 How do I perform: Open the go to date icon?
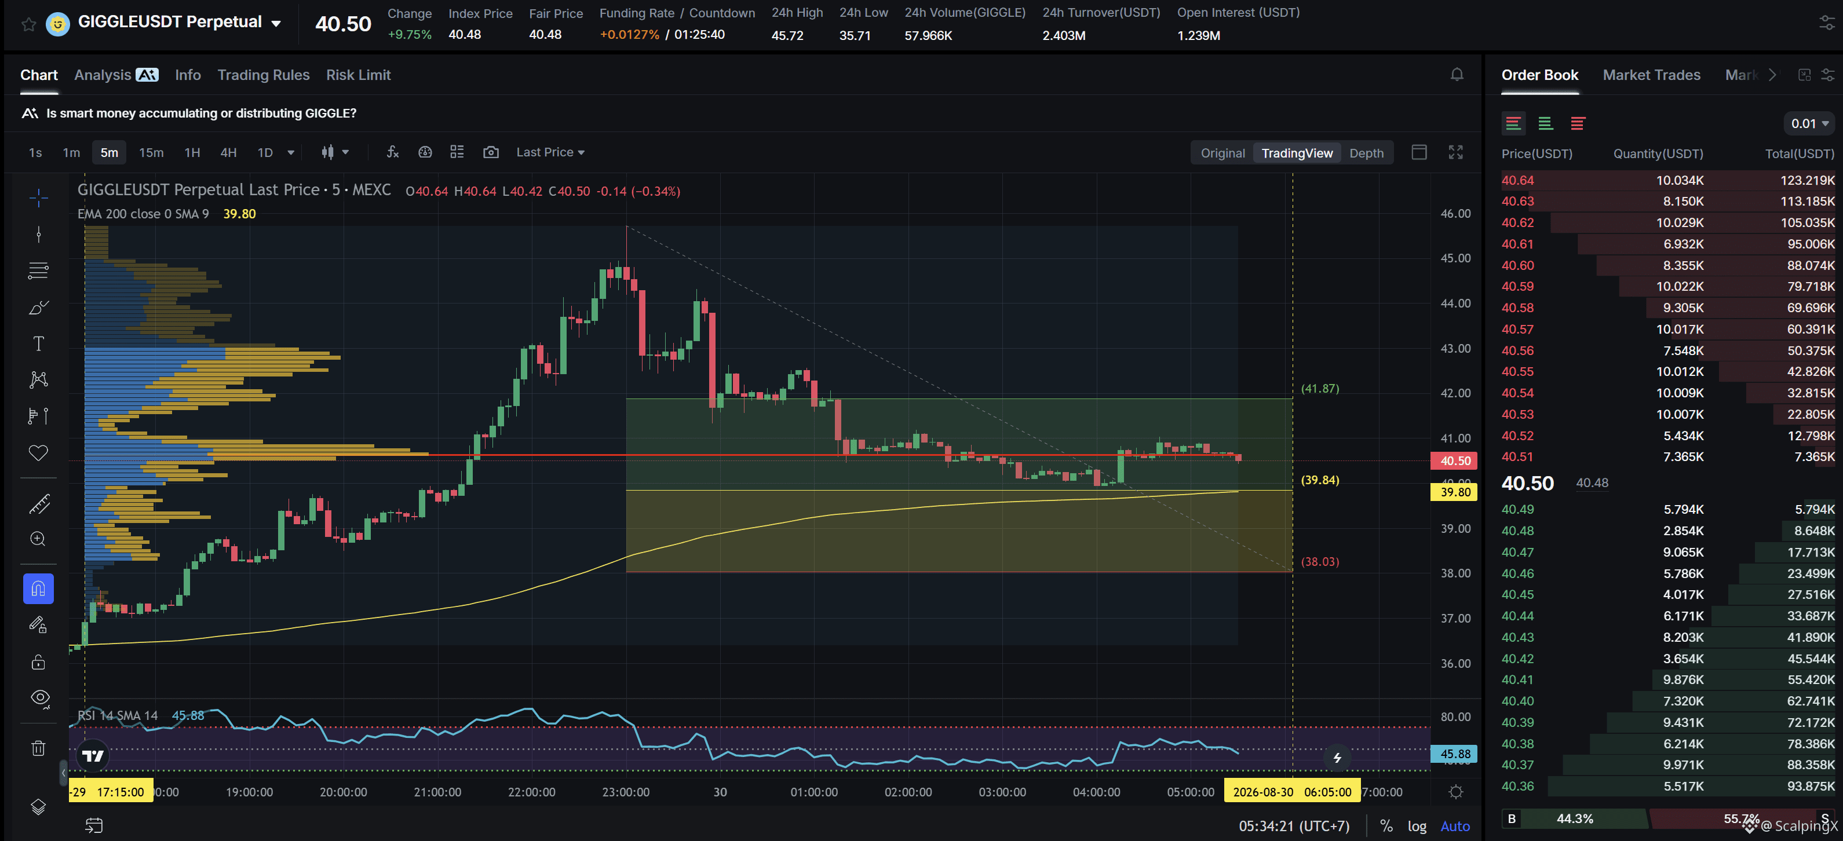click(94, 825)
